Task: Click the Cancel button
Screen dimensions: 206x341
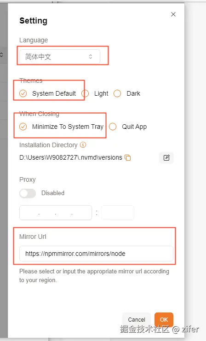Action: point(137,319)
